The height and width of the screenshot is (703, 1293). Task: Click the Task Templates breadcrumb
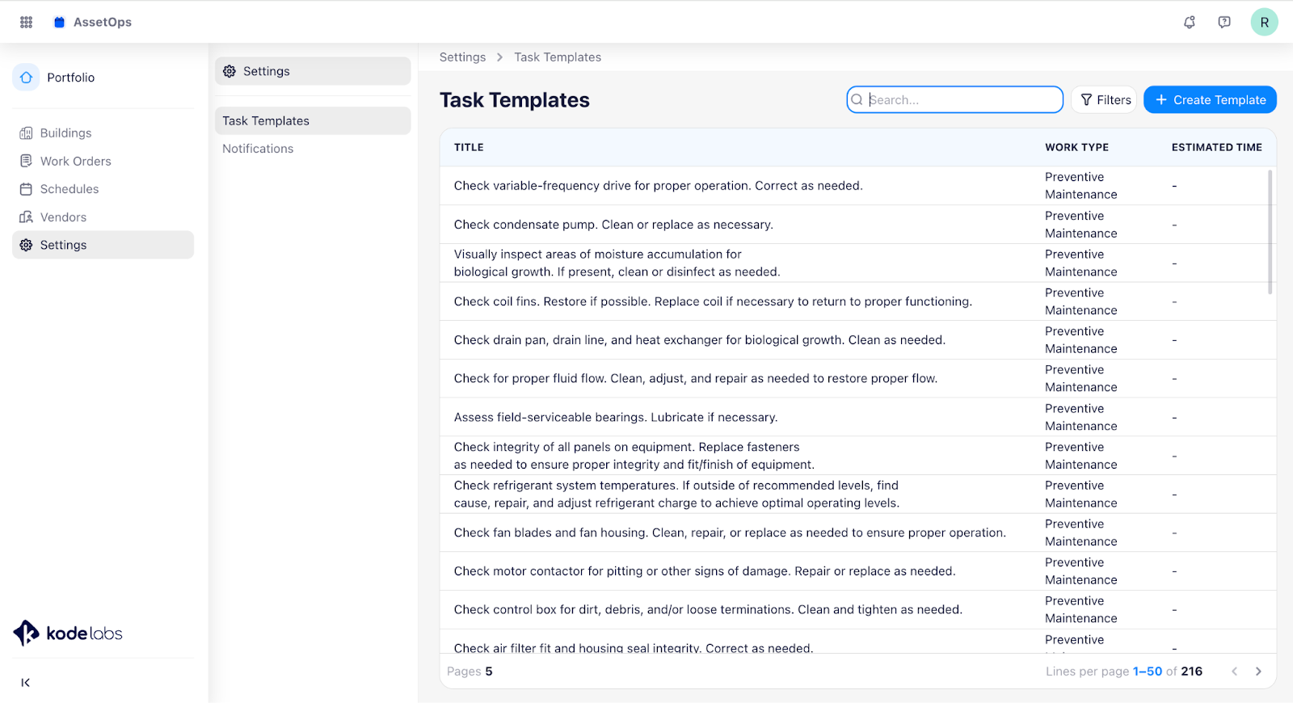click(x=558, y=57)
